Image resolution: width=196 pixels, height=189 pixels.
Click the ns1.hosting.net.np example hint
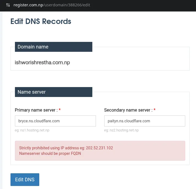32,130
